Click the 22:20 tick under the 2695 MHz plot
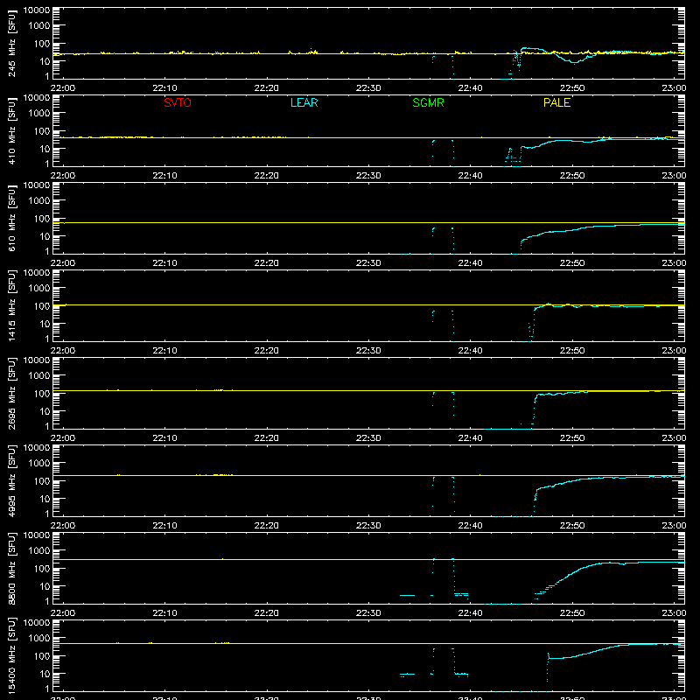Screen dimensions: 700x700 (267, 438)
